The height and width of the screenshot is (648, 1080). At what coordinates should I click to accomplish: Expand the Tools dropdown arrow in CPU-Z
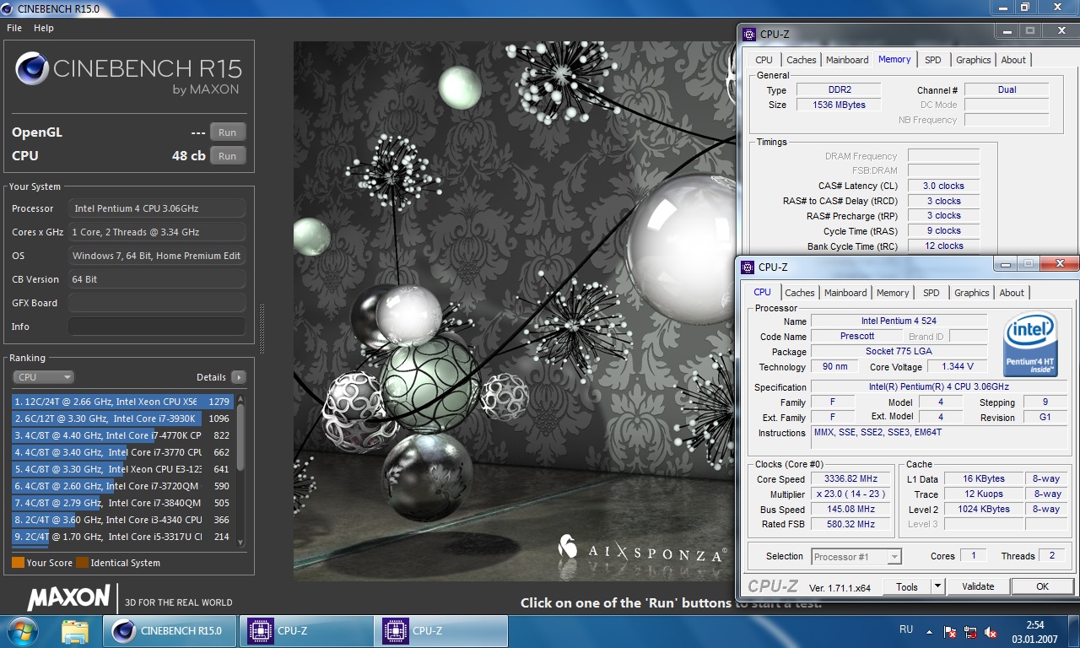(x=937, y=586)
